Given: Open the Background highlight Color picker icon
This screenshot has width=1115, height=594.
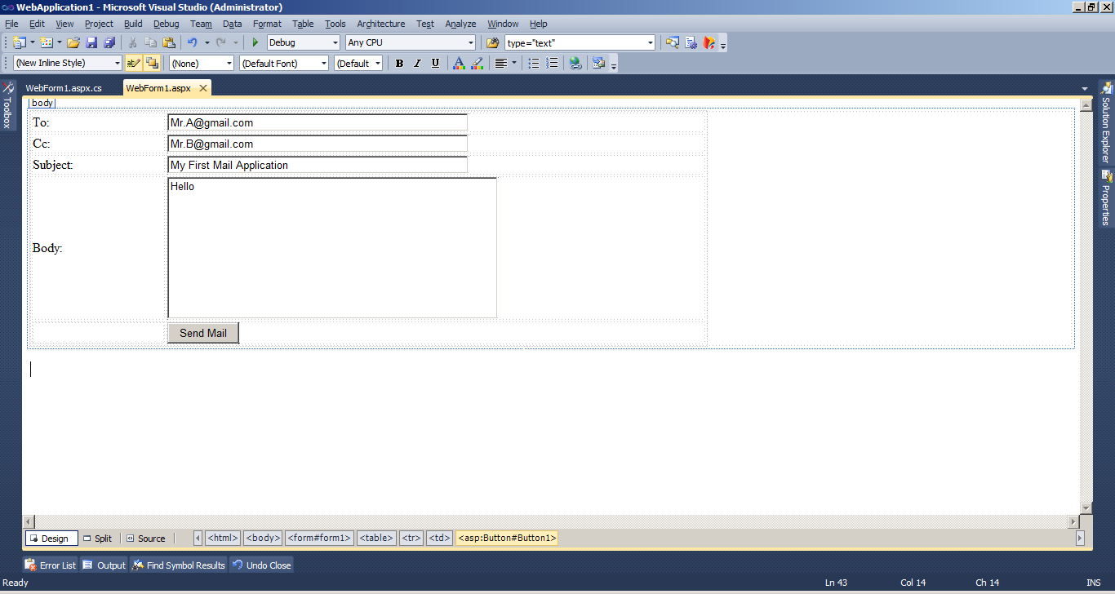Looking at the screenshot, I should click(478, 63).
